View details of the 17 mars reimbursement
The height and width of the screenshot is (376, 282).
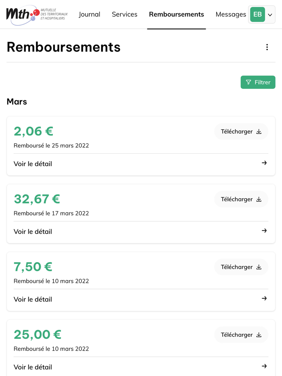point(33,232)
